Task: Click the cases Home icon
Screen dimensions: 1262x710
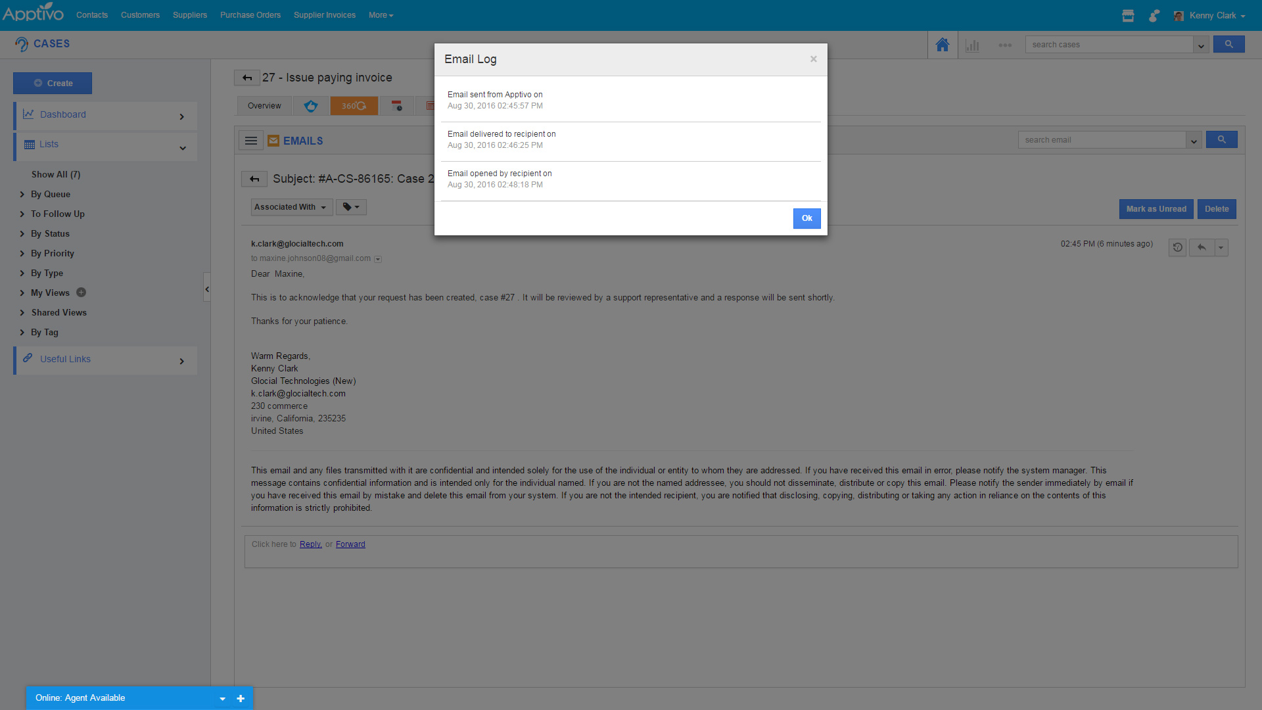Action: (942, 45)
